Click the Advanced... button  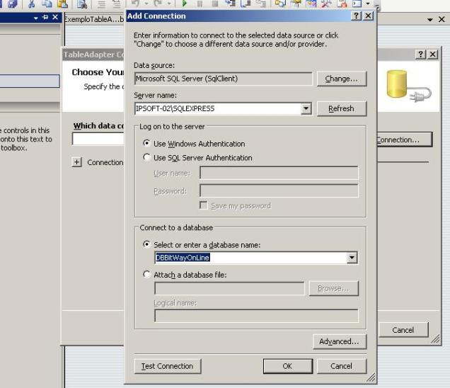tap(340, 341)
